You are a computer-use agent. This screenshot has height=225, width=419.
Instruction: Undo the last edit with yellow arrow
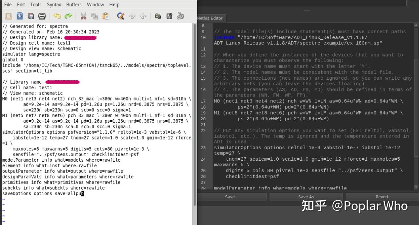coord(57,16)
